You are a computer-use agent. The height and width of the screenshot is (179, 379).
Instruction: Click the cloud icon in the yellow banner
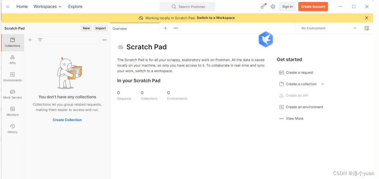click(141, 18)
